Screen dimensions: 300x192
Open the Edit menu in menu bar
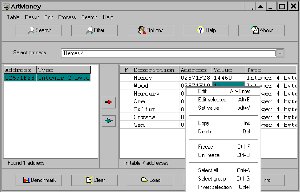click(49, 17)
